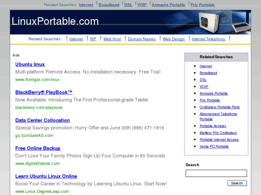
Task: Click go.SunGardAS.com URL
Action: click(34, 136)
